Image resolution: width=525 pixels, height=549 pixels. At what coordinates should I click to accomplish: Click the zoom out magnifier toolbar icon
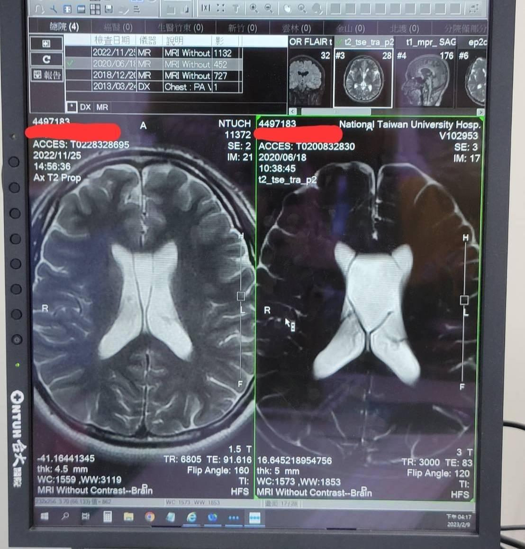[269, 9]
